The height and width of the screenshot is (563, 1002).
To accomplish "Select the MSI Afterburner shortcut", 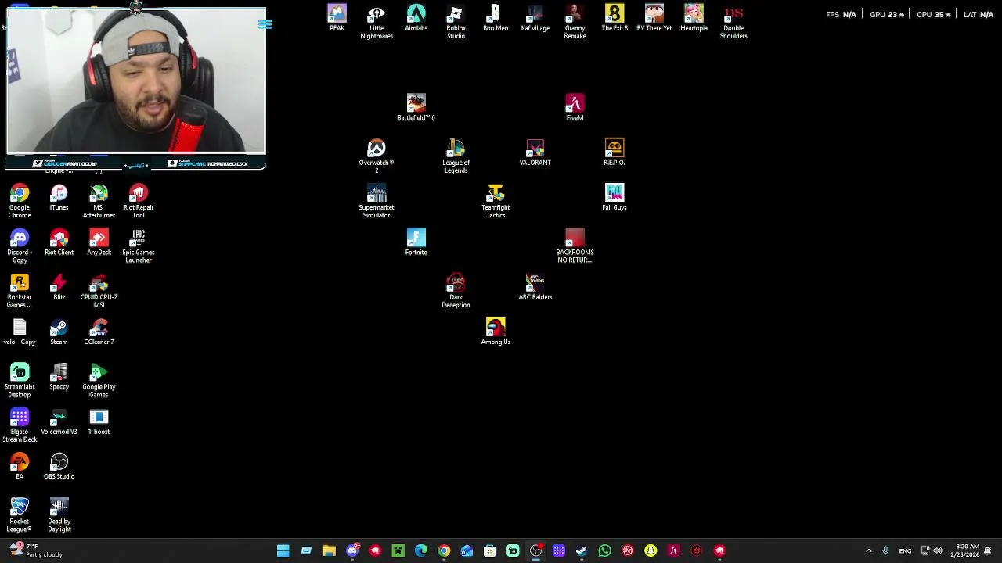I will [x=99, y=201].
